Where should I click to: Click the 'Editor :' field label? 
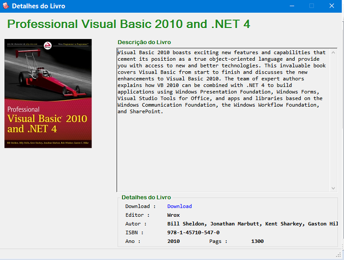pyautogui.click(x=137, y=215)
